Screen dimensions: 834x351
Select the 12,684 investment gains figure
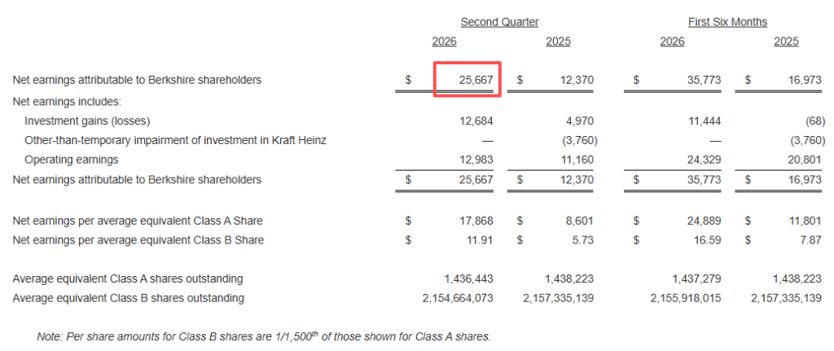(x=476, y=121)
